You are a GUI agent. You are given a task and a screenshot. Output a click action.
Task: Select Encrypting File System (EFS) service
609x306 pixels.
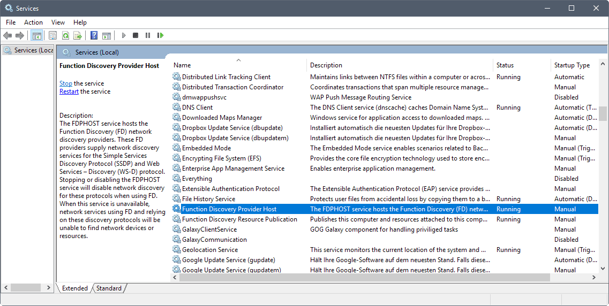[x=385, y=158]
